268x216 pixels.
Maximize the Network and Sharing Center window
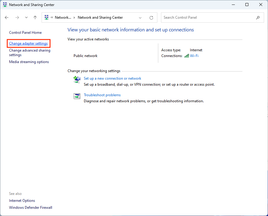pos(247,5)
